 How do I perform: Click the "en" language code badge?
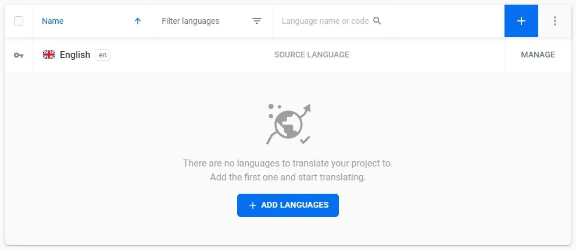pos(102,55)
